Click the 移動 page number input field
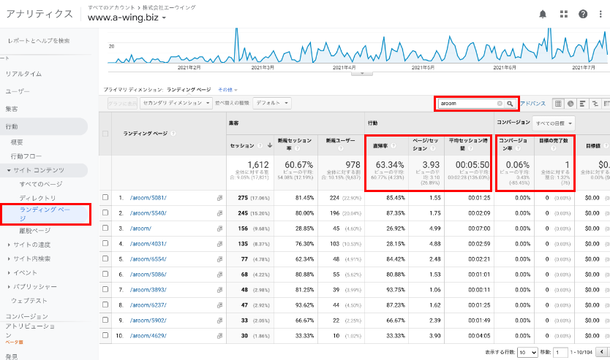 [561, 352]
